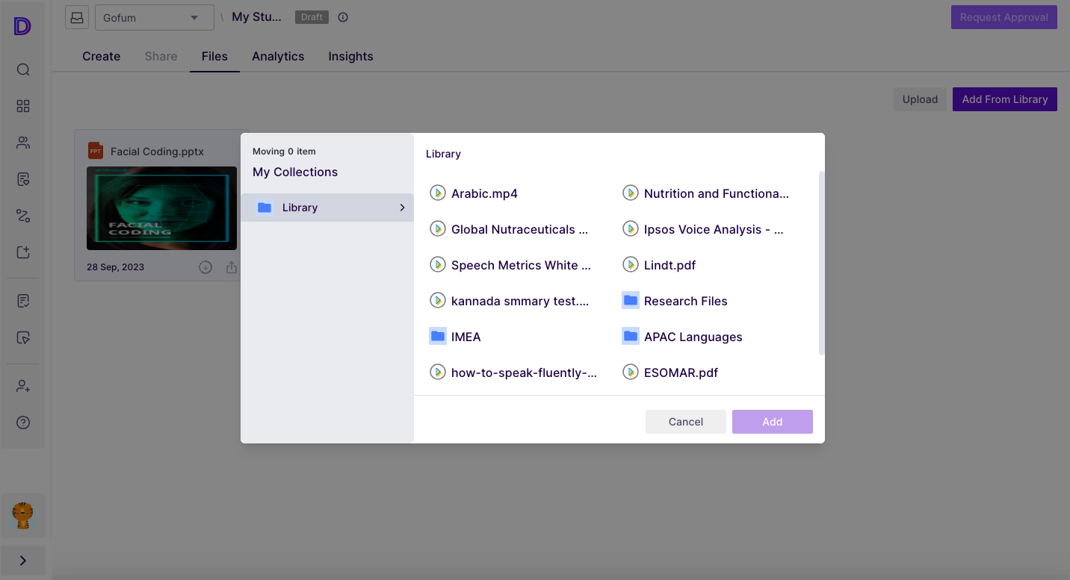The image size is (1070, 580).
Task: Select the Research Files folder
Action: click(685, 301)
